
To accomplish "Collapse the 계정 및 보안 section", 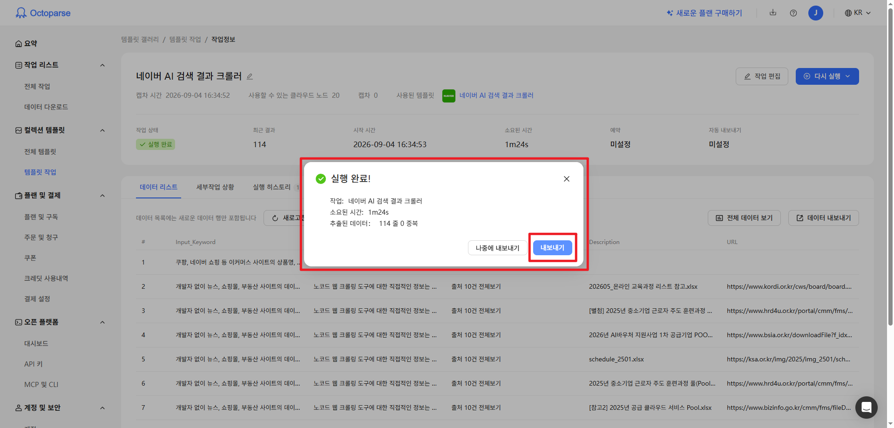I will click(102, 408).
